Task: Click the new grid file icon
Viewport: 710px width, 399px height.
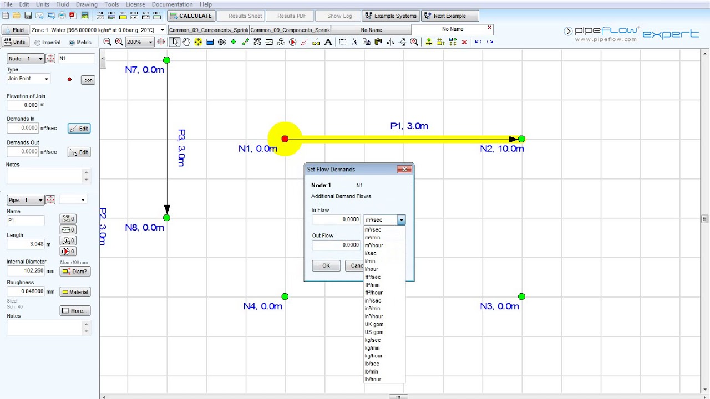Action: 6,16
